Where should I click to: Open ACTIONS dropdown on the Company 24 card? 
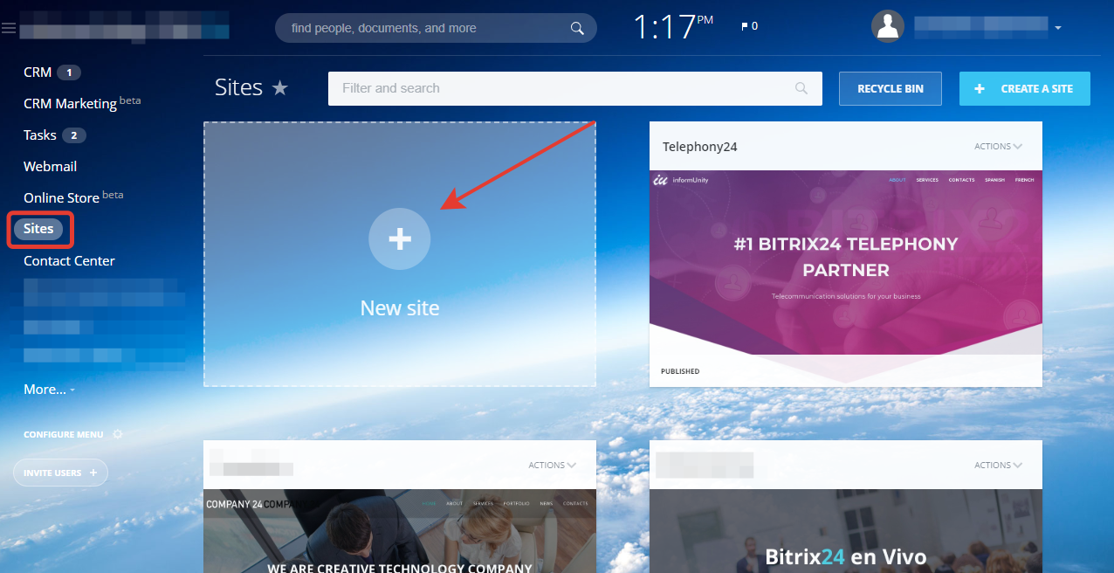(552, 466)
